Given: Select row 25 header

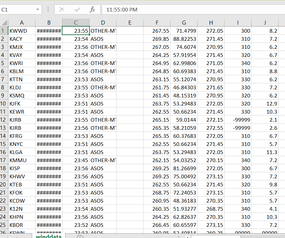Looking at the screenshot, I should pos(4,225).
